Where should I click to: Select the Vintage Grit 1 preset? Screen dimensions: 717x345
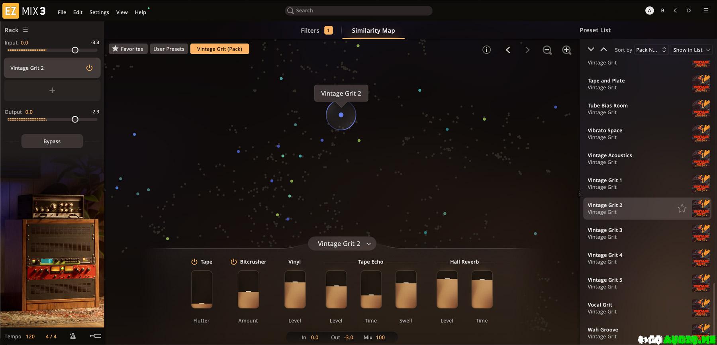click(x=647, y=184)
